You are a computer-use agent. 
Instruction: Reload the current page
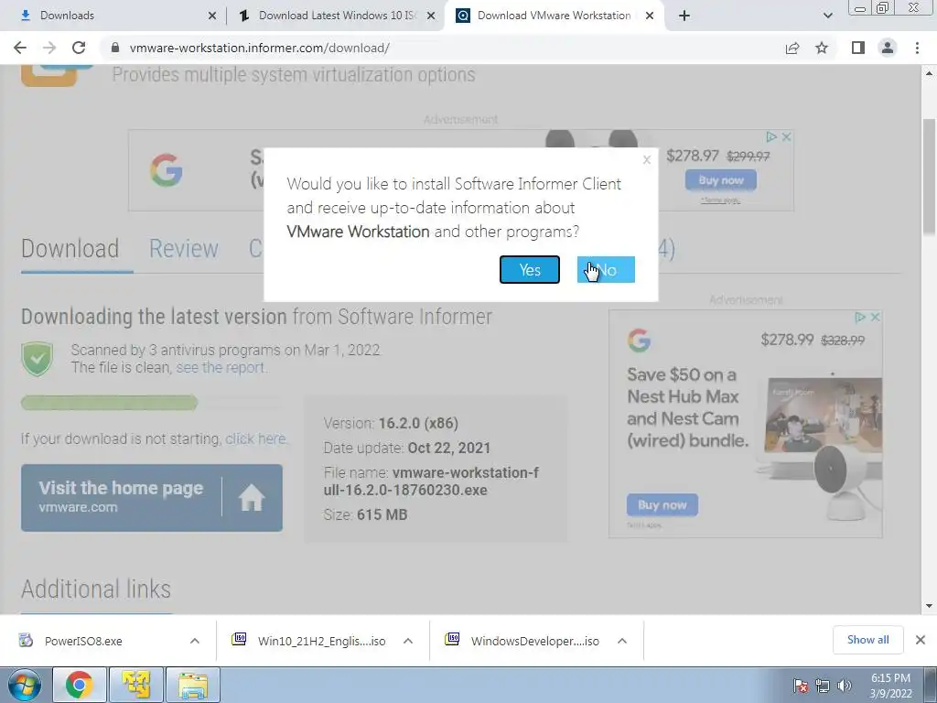point(79,48)
